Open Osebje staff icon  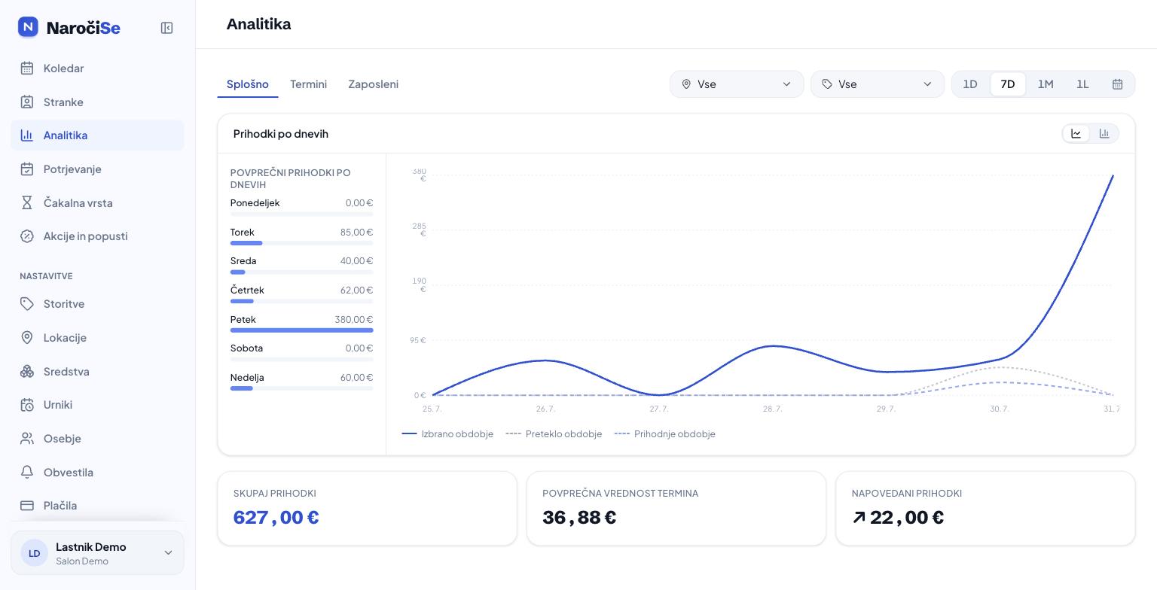click(27, 439)
